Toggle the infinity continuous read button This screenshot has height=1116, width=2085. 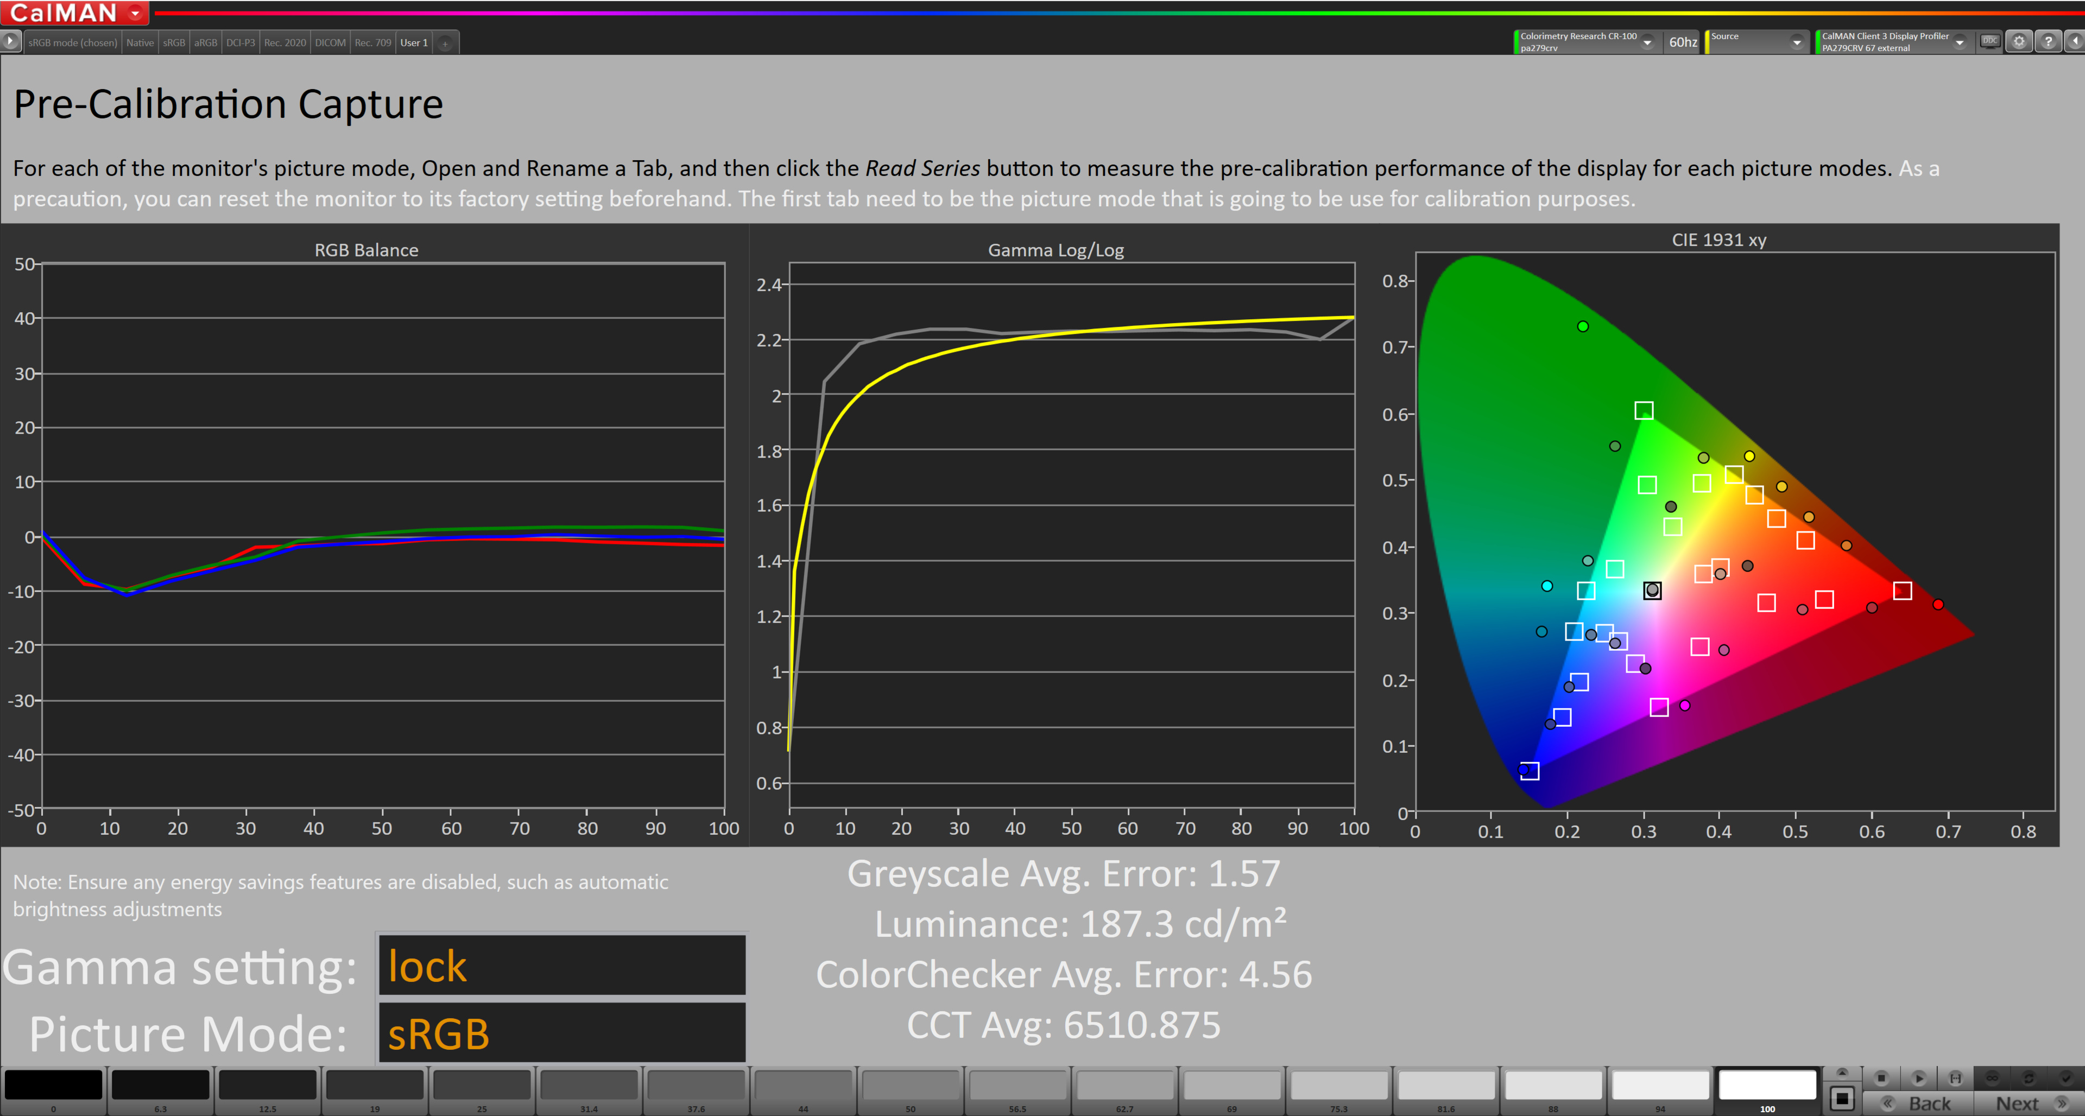(x=1992, y=1078)
